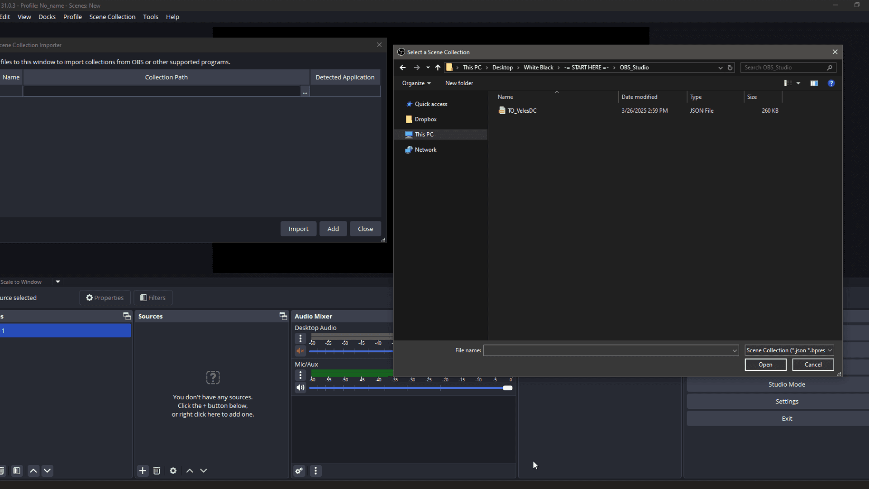Select Network in navigation pane
Image resolution: width=869 pixels, height=489 pixels.
(421, 150)
